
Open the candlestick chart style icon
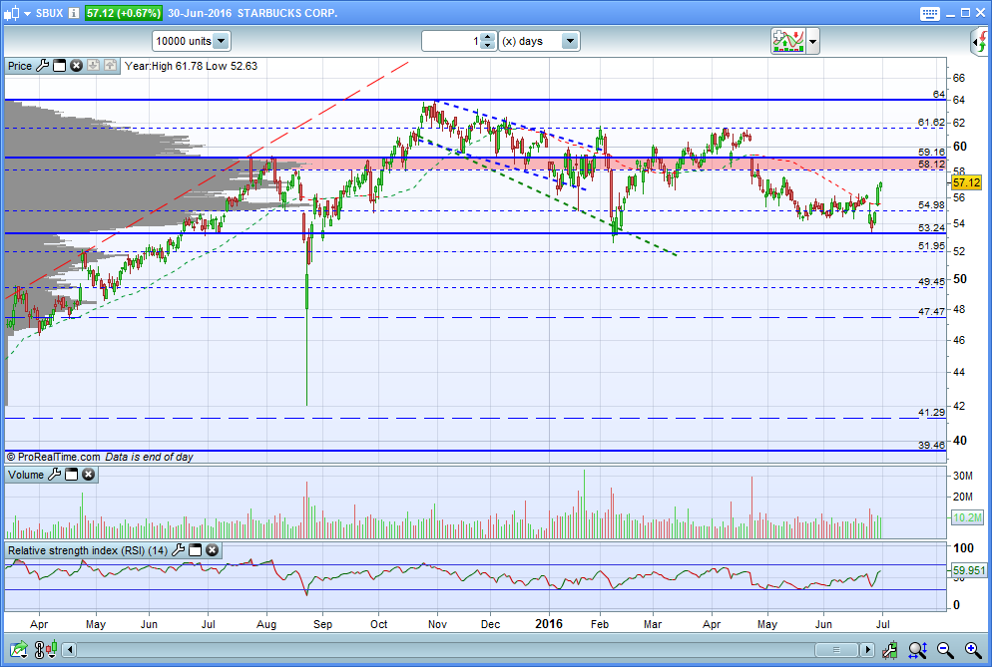[12, 13]
